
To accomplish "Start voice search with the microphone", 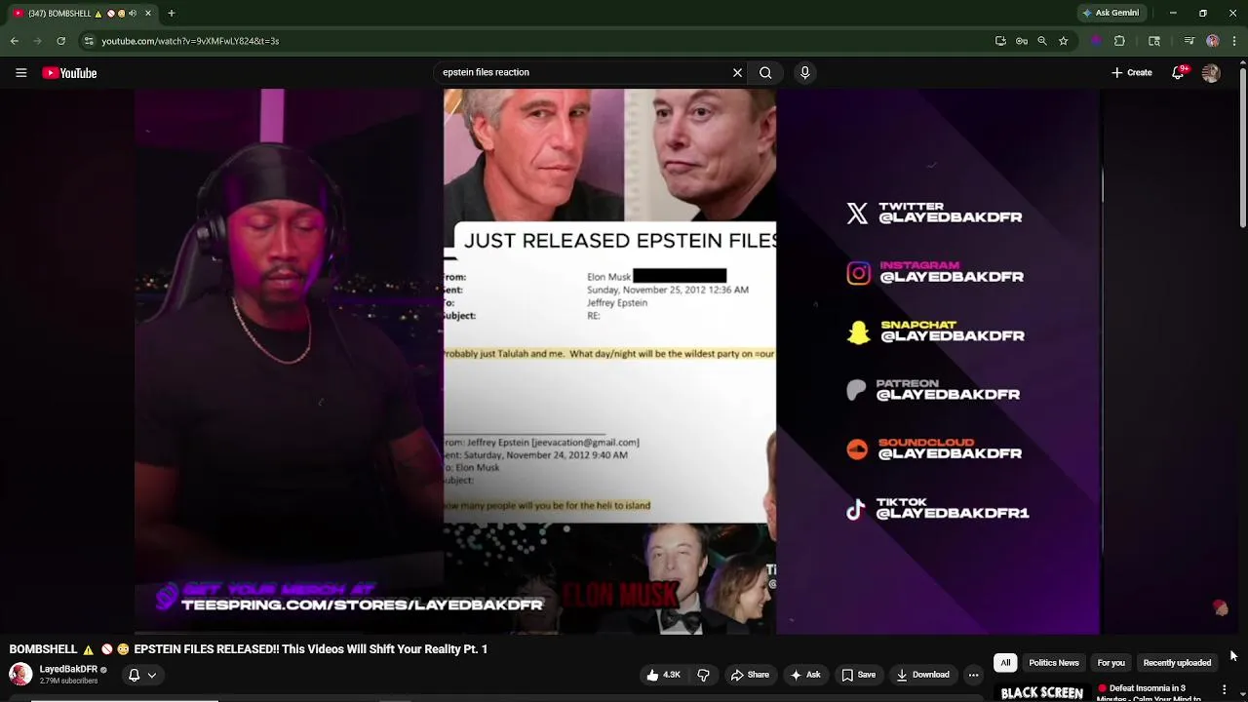I will coord(804,72).
